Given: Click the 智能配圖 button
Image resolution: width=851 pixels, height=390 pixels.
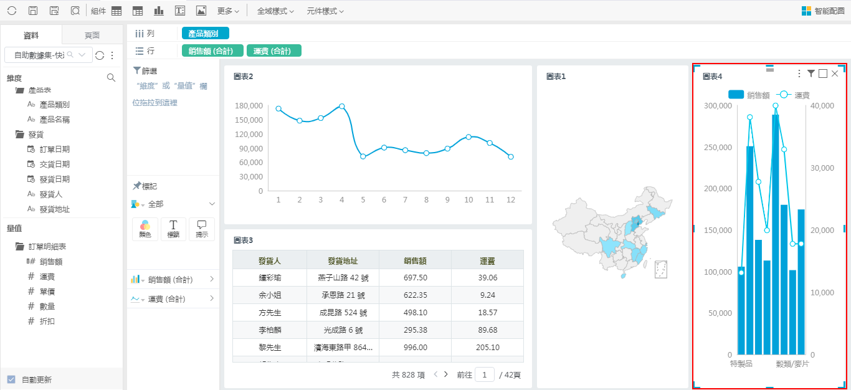Looking at the screenshot, I should pyautogui.click(x=822, y=11).
